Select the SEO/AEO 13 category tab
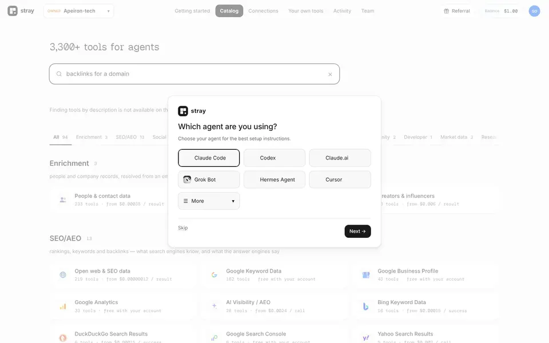The height and width of the screenshot is (343, 549). [130, 137]
